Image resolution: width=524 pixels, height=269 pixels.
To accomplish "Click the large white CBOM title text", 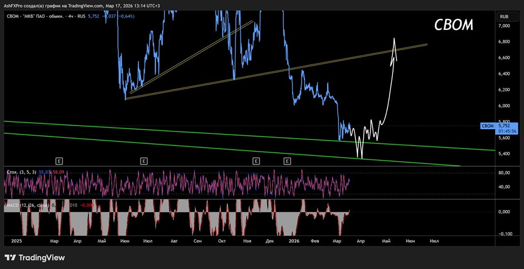I will pyautogui.click(x=453, y=25).
